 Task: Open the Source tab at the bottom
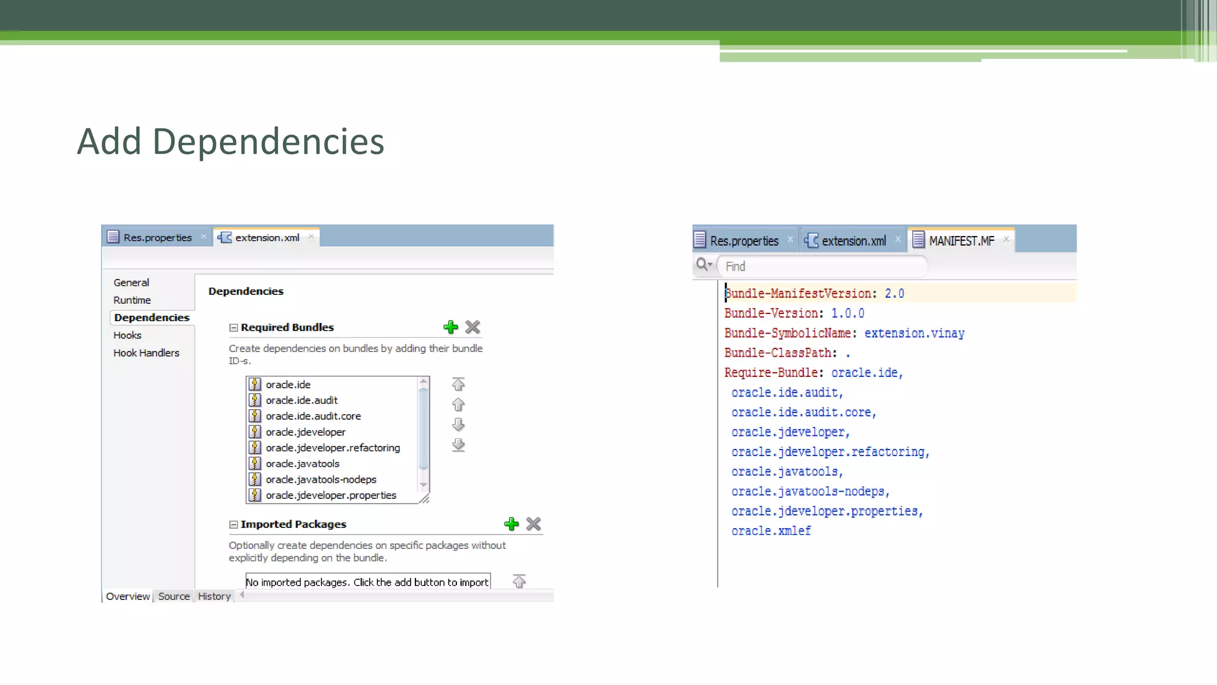[x=174, y=596]
